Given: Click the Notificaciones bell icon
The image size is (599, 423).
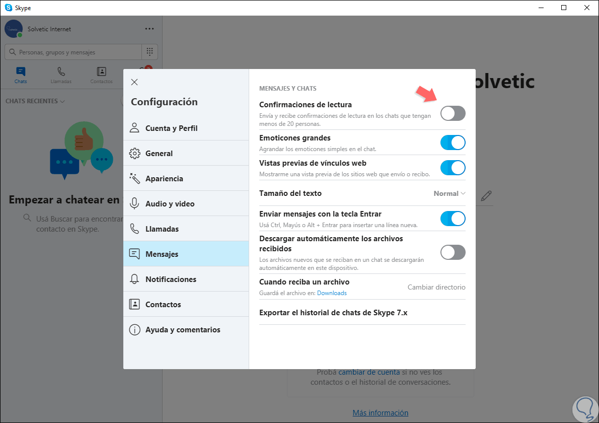Looking at the screenshot, I should click(134, 279).
